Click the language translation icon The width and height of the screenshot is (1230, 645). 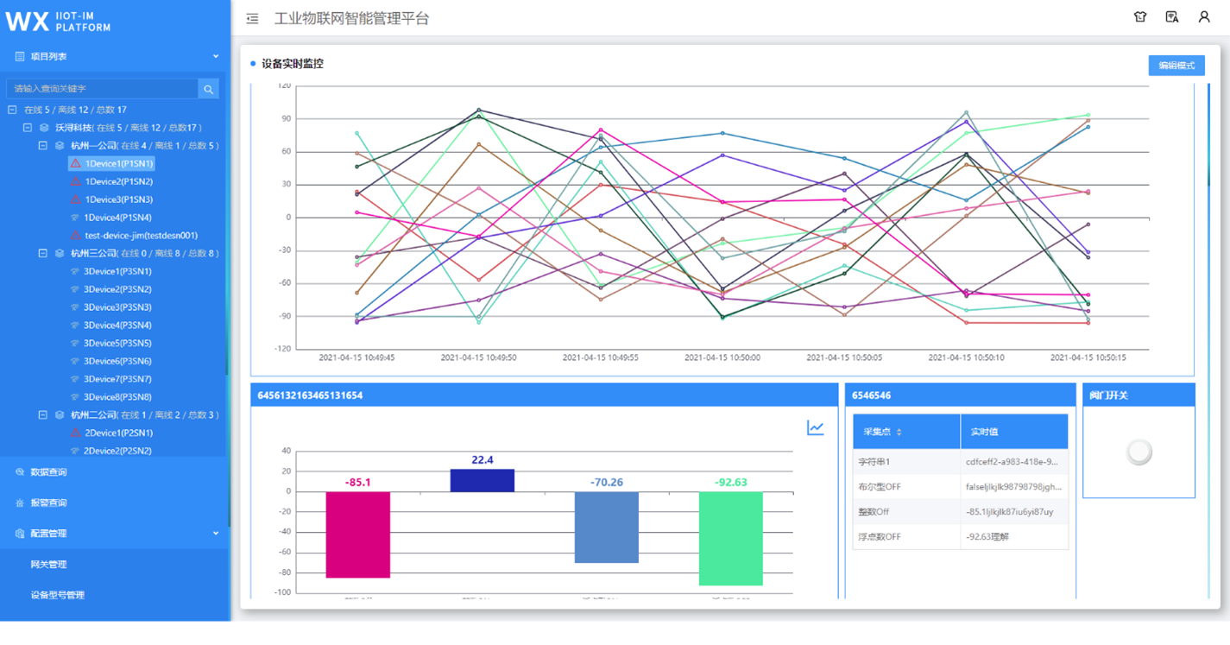pos(1171,17)
